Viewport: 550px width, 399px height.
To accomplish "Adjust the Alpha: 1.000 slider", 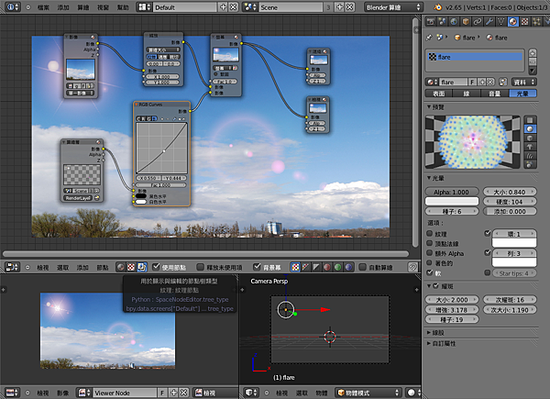I will [452, 192].
